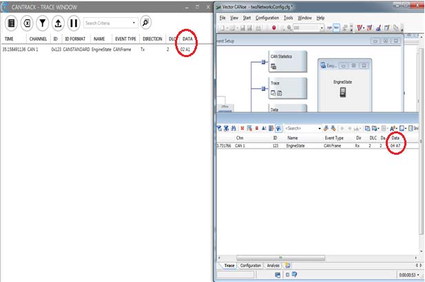Select the Trace block in measurement setup

(x=286, y=87)
